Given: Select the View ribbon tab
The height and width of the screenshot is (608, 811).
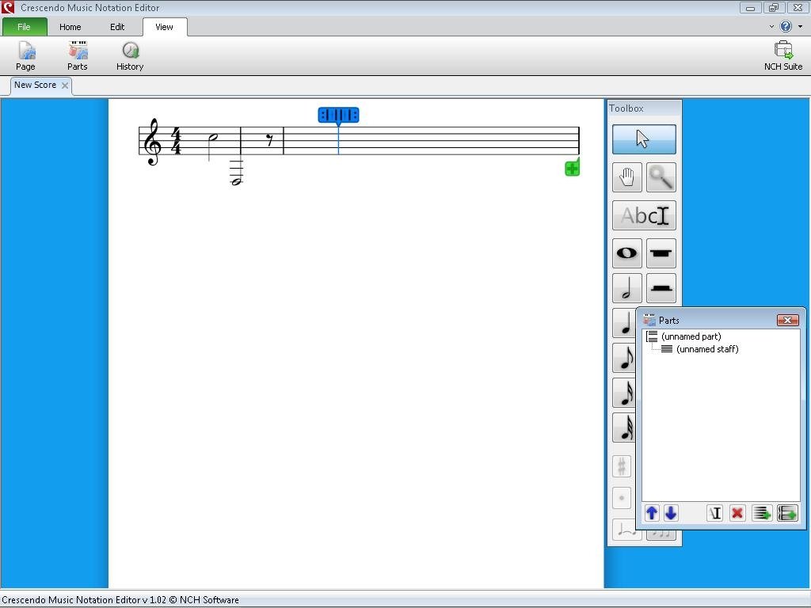Looking at the screenshot, I should 165,27.
